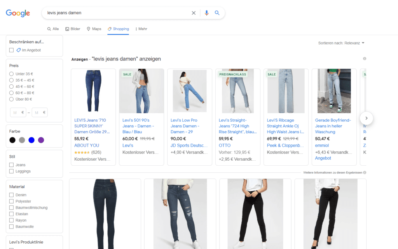Open the ads info icon beside Anzeigen

point(365,58)
